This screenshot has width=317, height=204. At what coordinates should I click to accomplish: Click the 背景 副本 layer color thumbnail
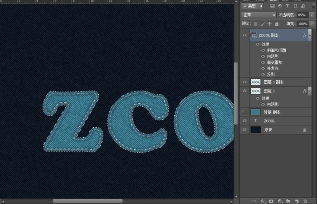(x=256, y=112)
